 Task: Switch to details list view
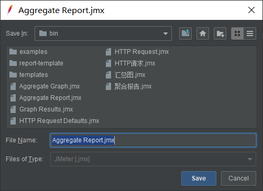pos(250,33)
